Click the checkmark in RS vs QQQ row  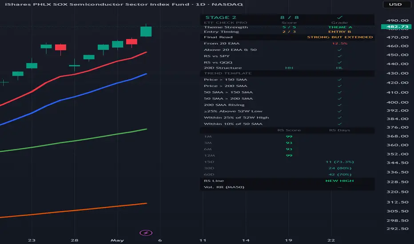(x=339, y=63)
